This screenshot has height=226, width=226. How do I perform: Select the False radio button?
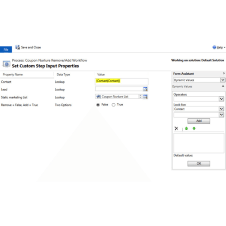pyautogui.click(x=98, y=105)
